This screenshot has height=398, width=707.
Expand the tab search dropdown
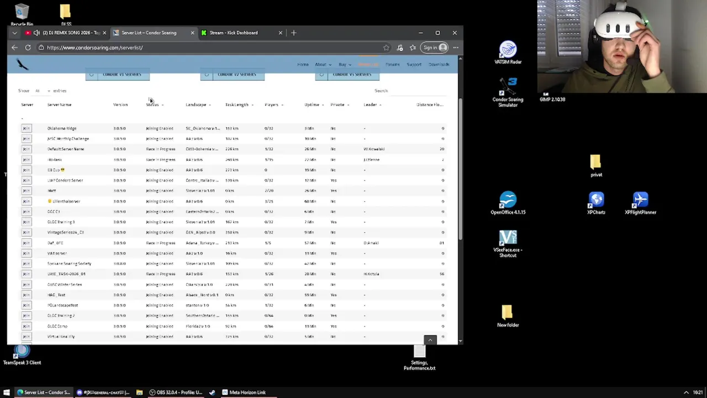point(14,33)
